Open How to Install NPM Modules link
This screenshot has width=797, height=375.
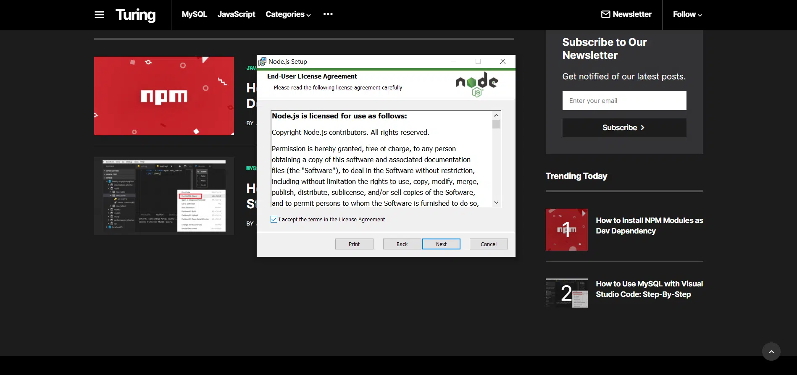(x=649, y=226)
